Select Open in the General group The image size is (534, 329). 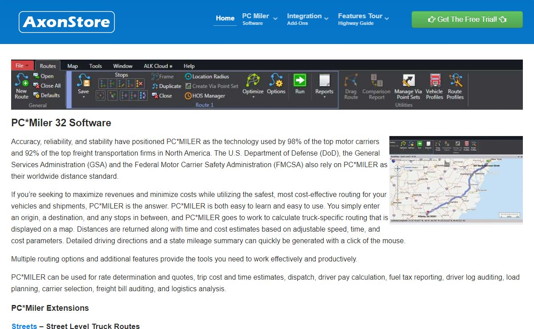click(43, 76)
